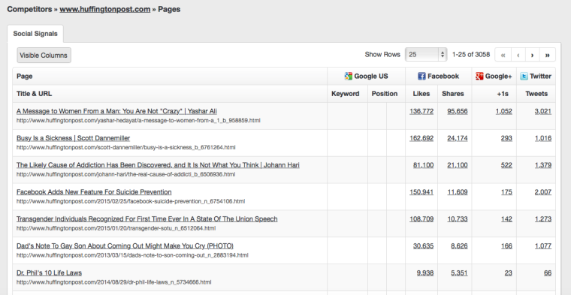Image resolution: width=571 pixels, height=295 pixels.
Task: Click likes value 136,772
Action: (x=421, y=111)
